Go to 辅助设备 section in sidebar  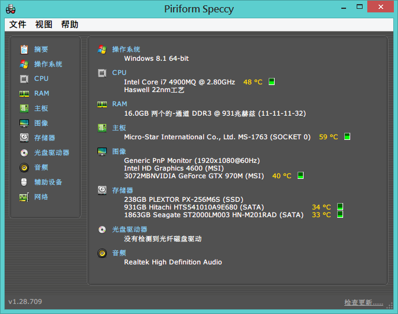pyautogui.click(x=48, y=182)
